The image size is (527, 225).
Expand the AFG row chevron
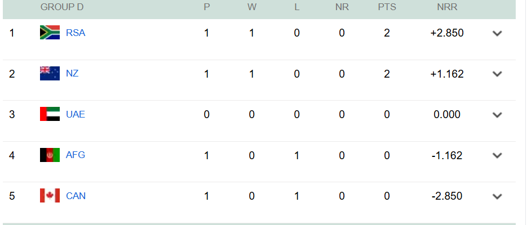tap(497, 155)
